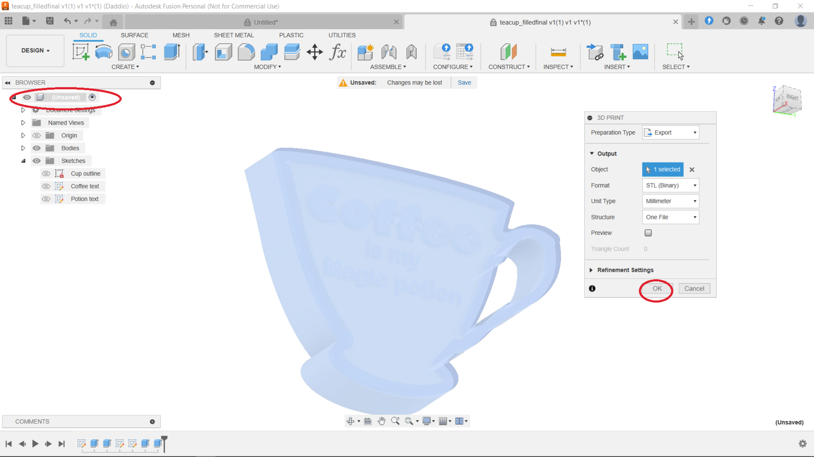Click the Insert Canvas image icon
The width and height of the screenshot is (814, 457).
coord(640,52)
